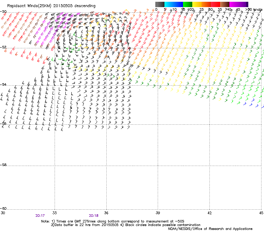Image resolution: width=264 pixels, height=231 pixels.
Task: Select the orange 25-30 knots legend segment
Action: [x=206, y=4]
